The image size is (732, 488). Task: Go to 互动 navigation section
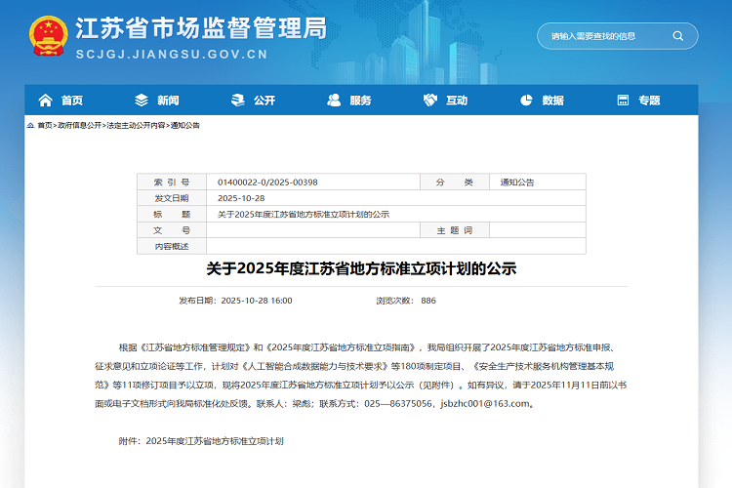[457, 101]
